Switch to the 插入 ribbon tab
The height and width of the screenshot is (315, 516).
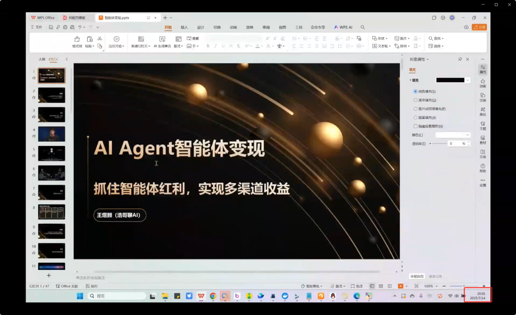[184, 27]
